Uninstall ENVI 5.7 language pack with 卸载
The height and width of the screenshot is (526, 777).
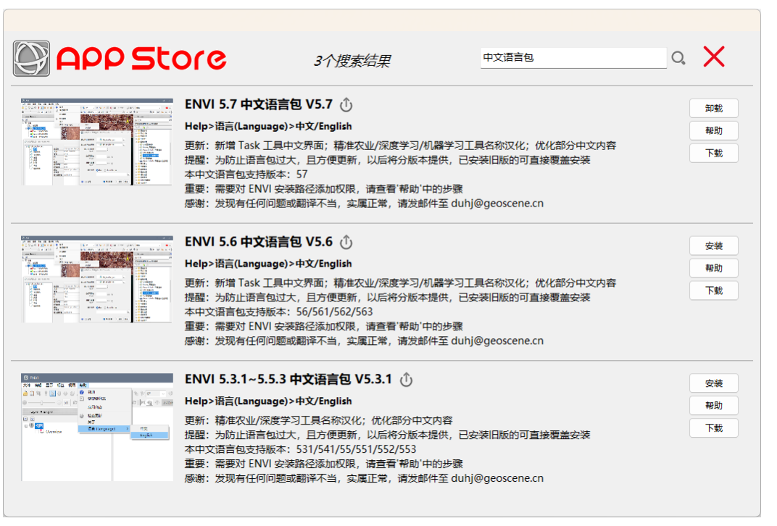click(x=713, y=109)
